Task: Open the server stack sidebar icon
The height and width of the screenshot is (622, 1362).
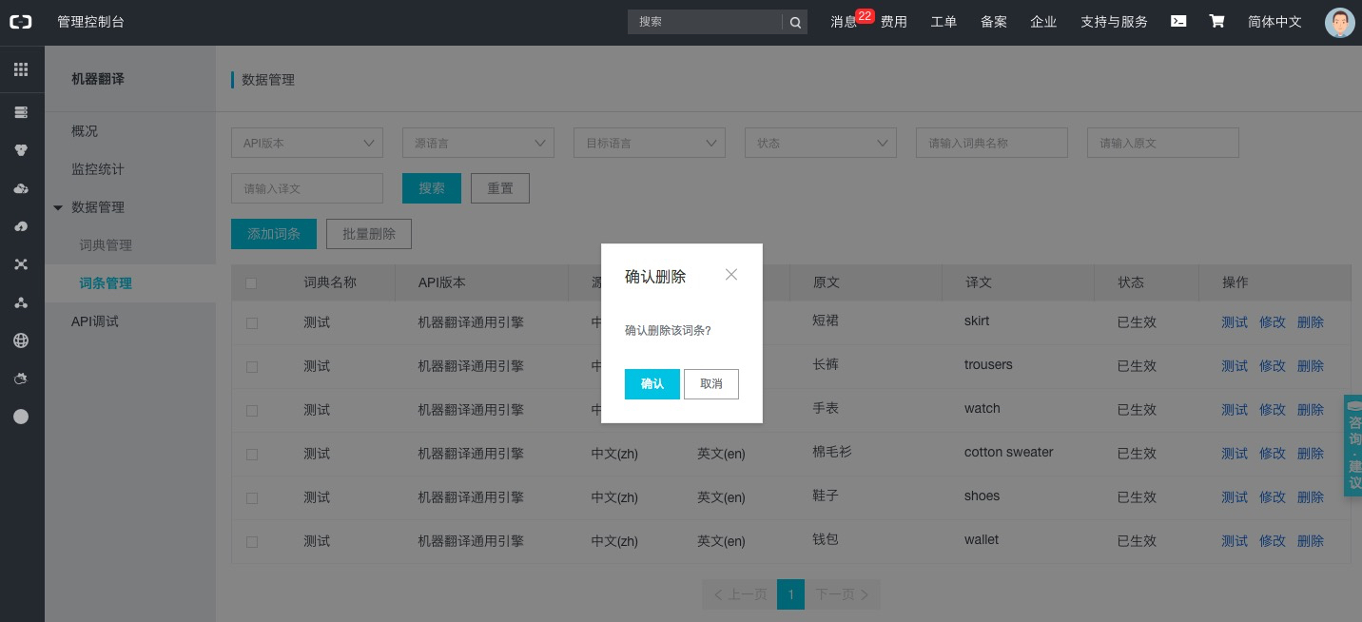Action: [21, 112]
